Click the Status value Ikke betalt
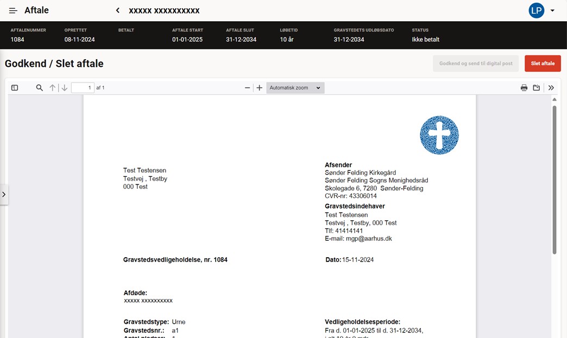567x338 pixels. pyautogui.click(x=426, y=40)
